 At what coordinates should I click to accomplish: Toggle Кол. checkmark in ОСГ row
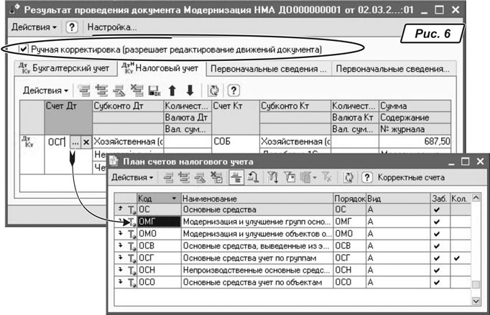pos(457,257)
